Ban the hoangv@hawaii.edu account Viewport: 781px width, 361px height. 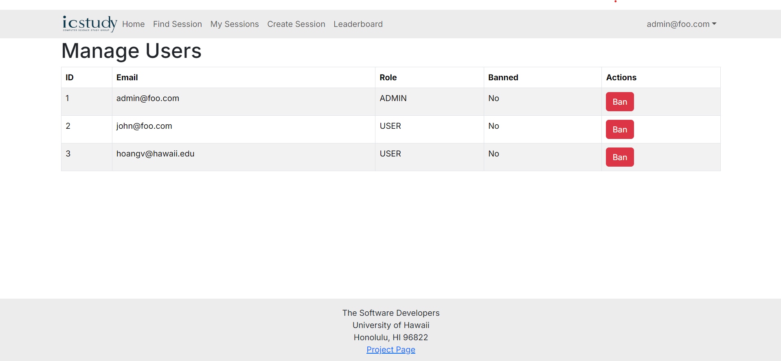pyautogui.click(x=619, y=157)
